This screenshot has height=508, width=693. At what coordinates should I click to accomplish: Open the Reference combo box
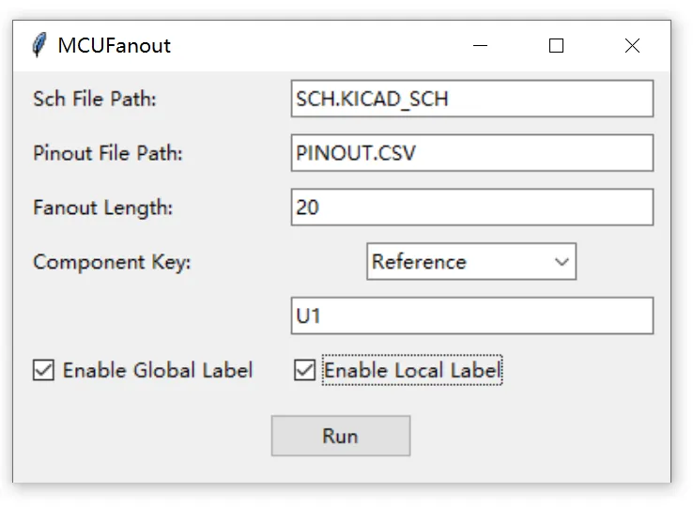pyautogui.click(x=471, y=262)
